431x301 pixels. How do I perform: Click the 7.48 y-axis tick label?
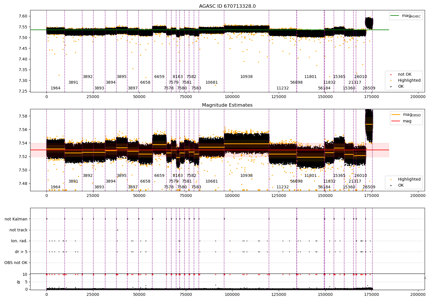pyautogui.click(x=23, y=184)
